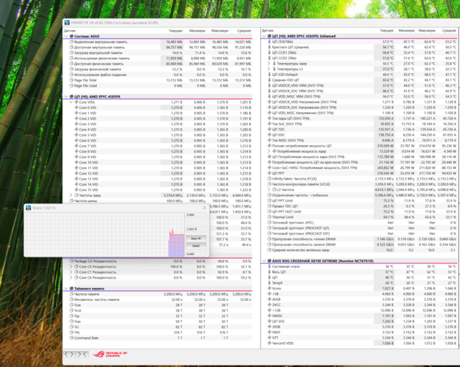Image resolution: width=460 pixels, height=367 pixels.
Task: Expand the Частоты ядер group
Action: coord(71,195)
